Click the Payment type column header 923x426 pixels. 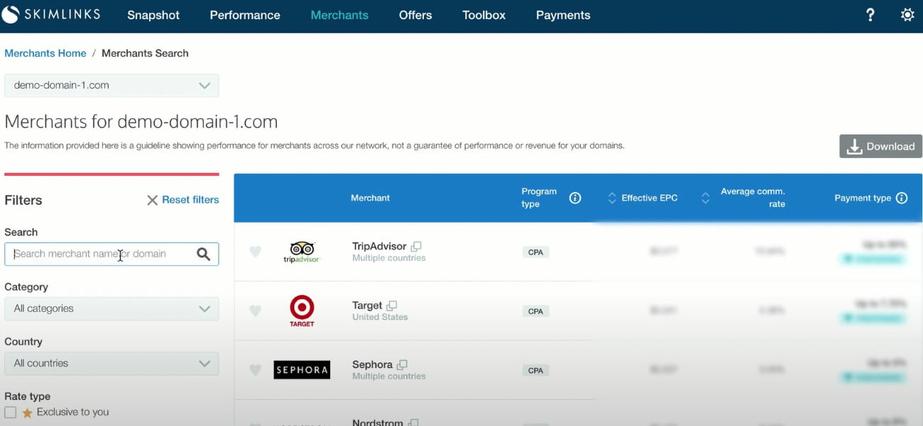[863, 198]
